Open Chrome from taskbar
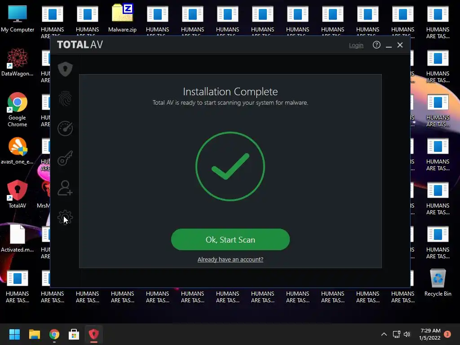Screen dimensions: 460x345 [x=54, y=334]
